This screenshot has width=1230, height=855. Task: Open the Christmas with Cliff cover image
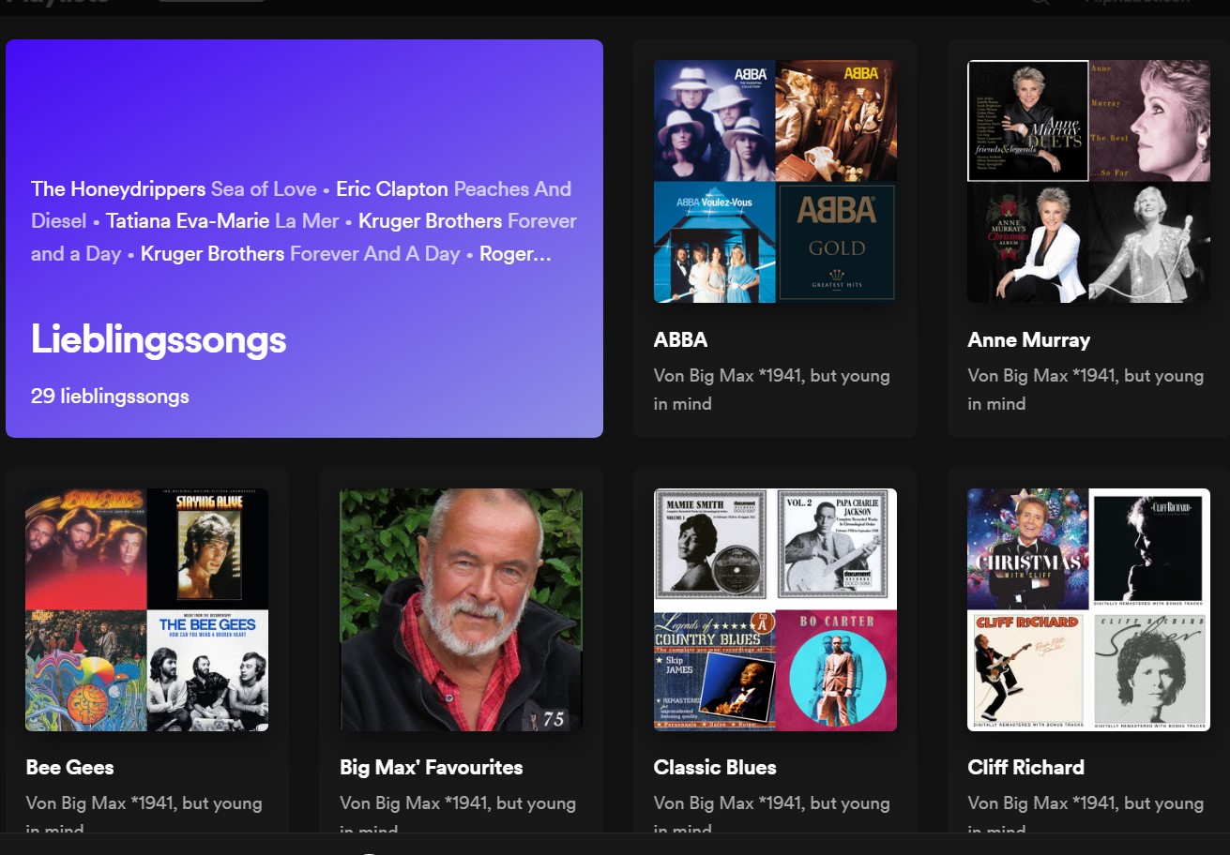click(1027, 548)
